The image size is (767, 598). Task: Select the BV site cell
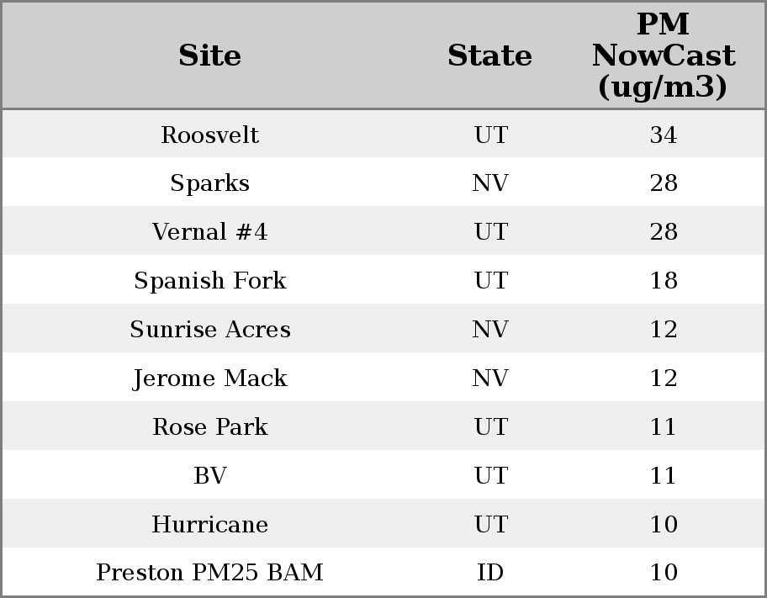click(x=209, y=476)
